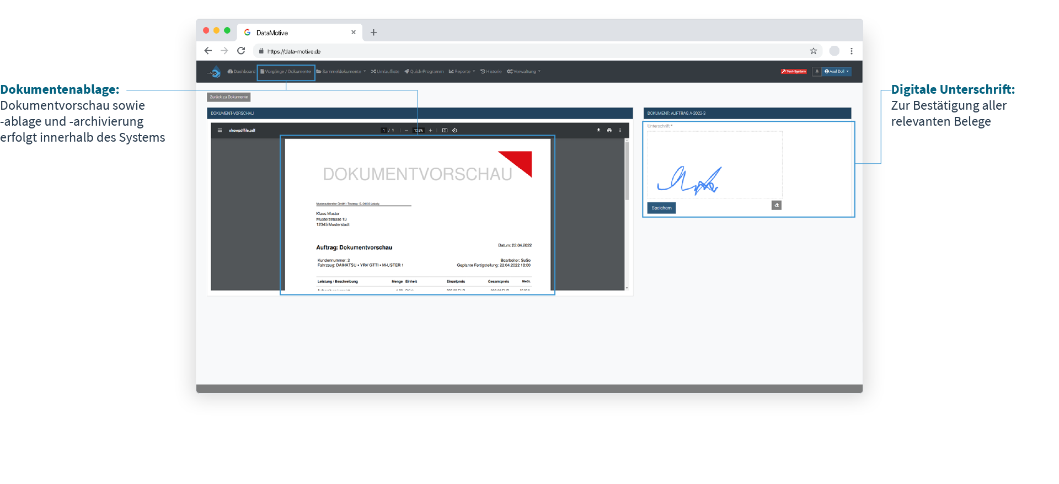Open the Quick-Programm navigation item
1059x484 pixels.
click(424, 72)
